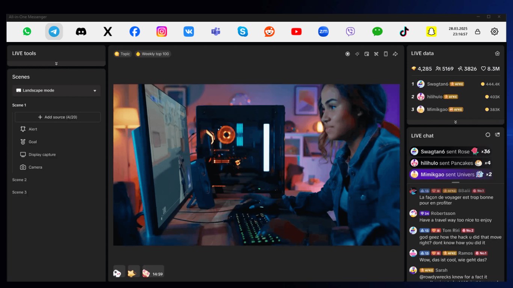This screenshot has height=288, width=513.
Task: Select Display capture source
Action: 41,154
